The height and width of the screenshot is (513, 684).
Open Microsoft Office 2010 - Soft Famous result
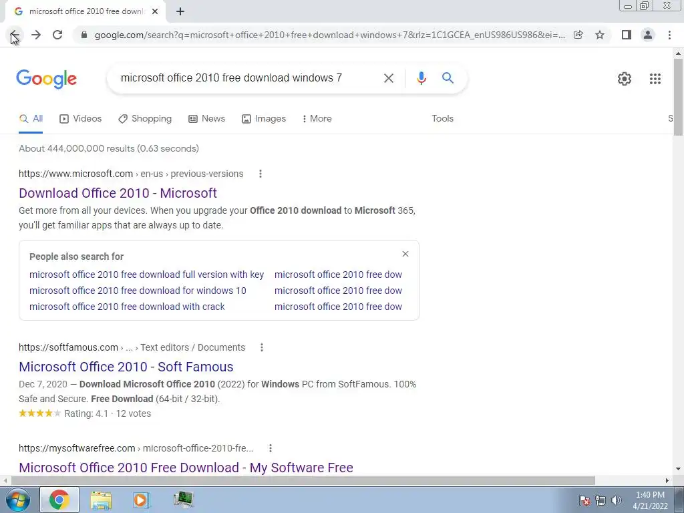(126, 367)
